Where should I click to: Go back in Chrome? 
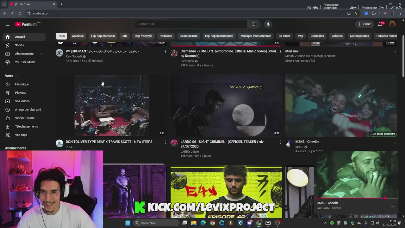tap(4, 13)
